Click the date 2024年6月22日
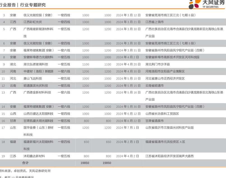 pos(128,121)
